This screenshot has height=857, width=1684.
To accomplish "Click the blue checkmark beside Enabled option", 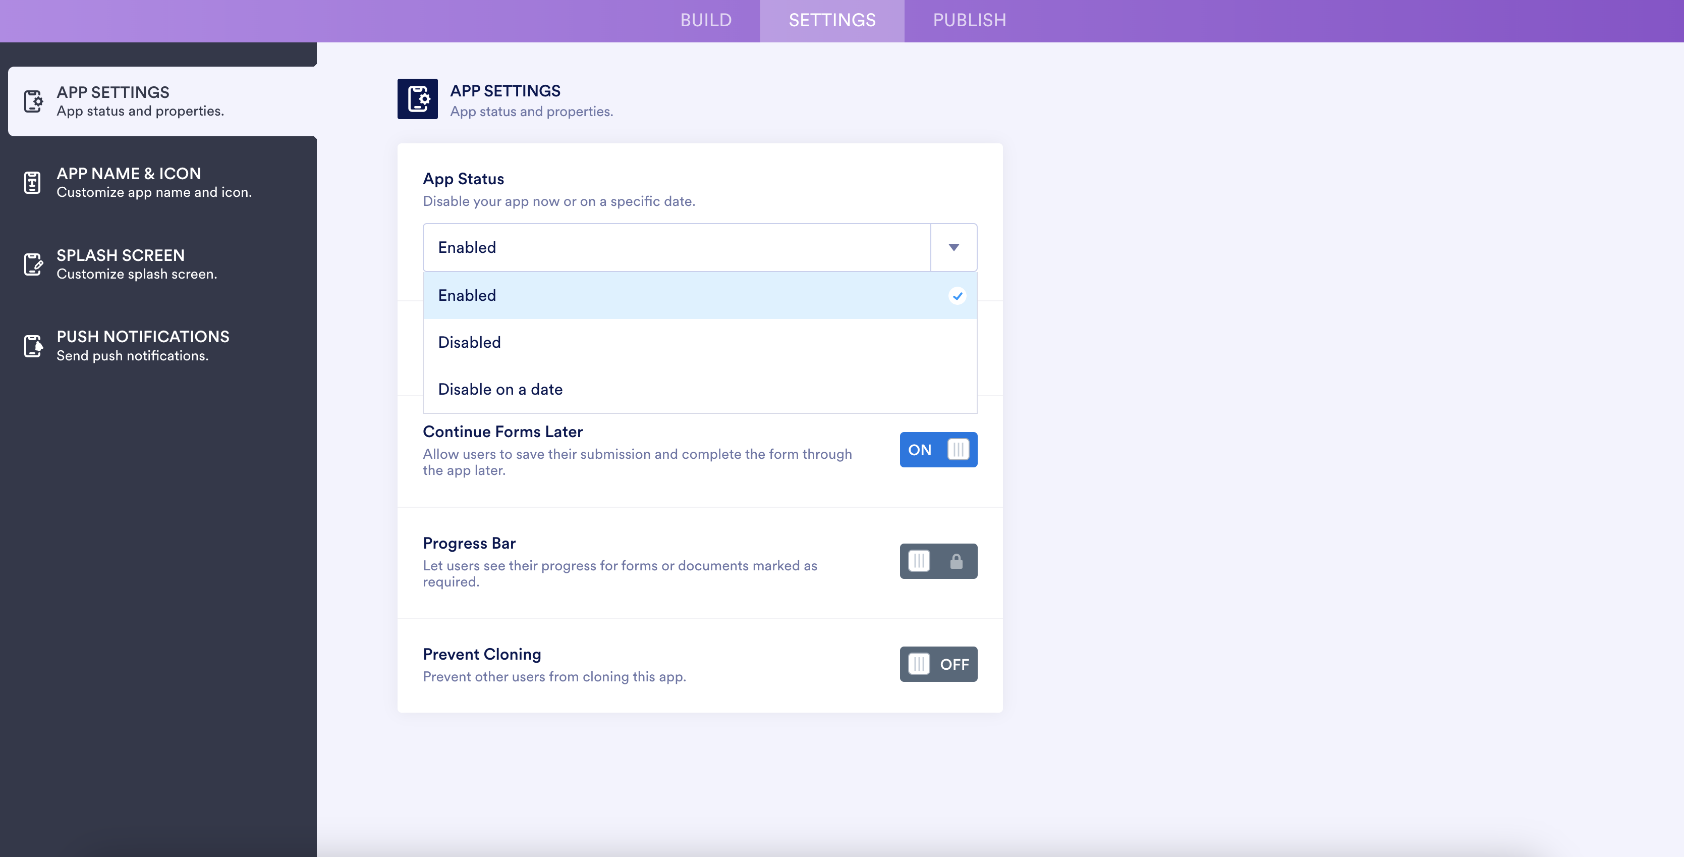I will (x=957, y=296).
